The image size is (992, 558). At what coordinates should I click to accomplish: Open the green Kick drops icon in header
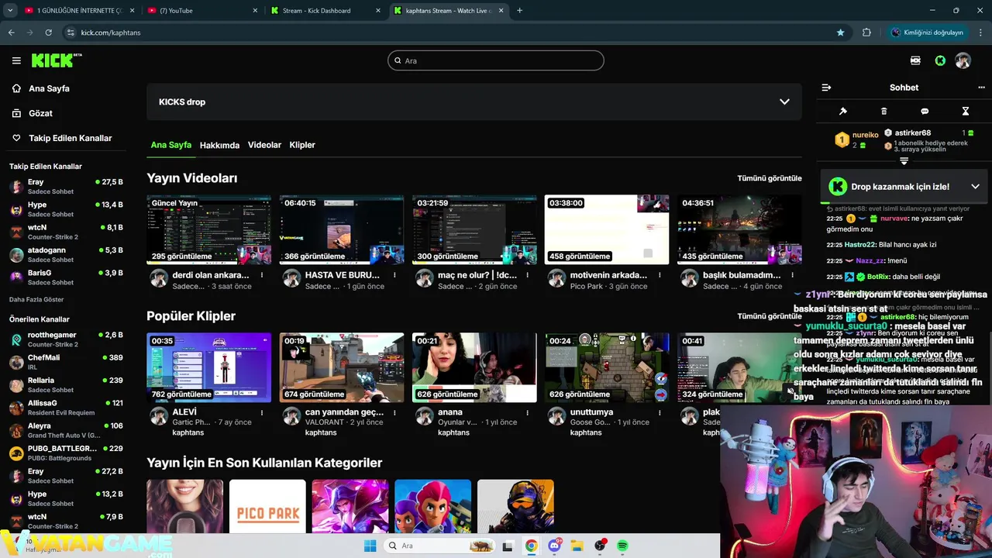940,60
